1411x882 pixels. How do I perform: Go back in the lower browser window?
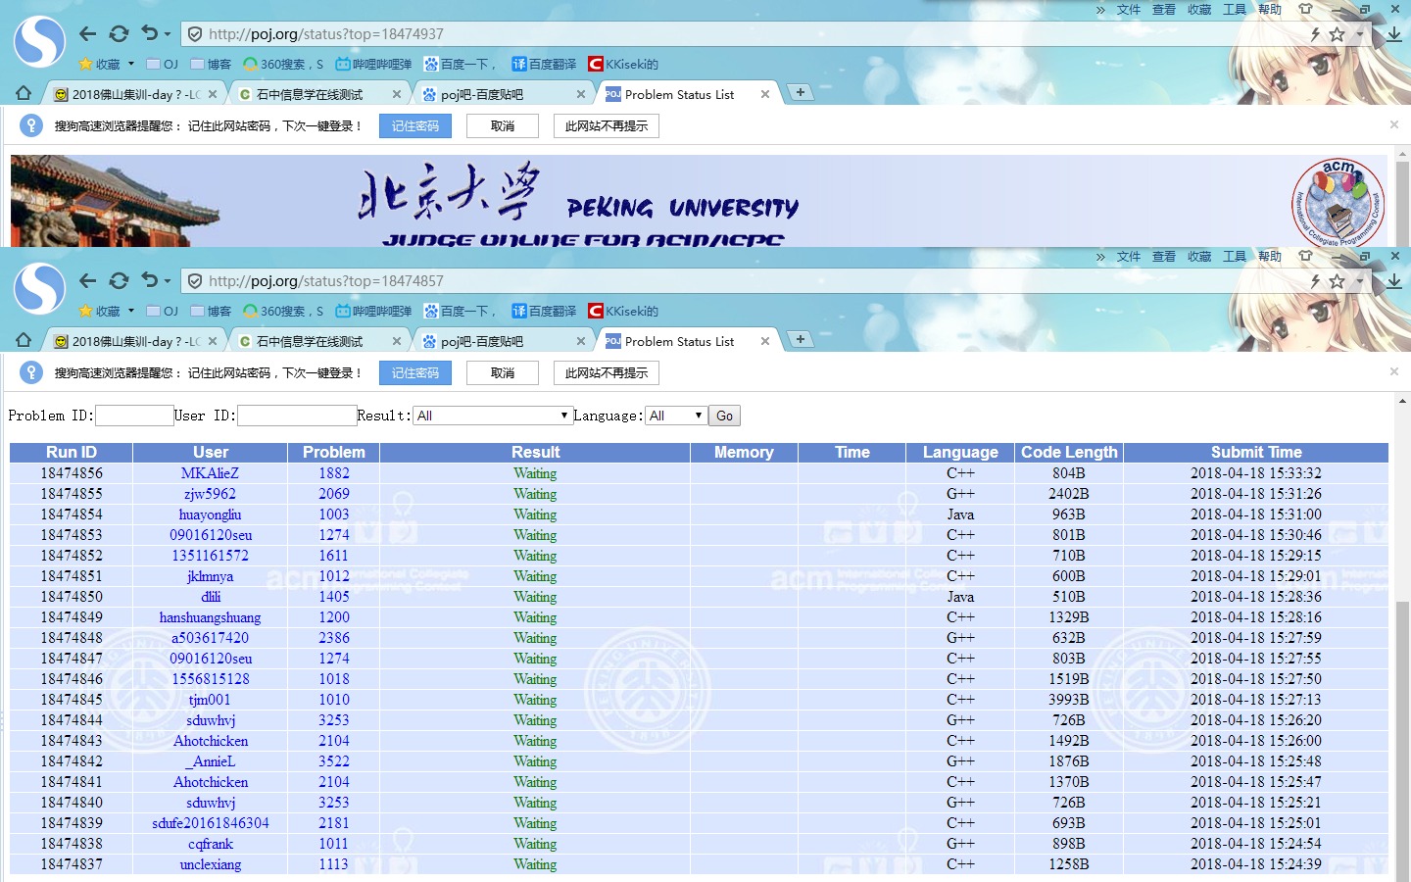coord(87,281)
